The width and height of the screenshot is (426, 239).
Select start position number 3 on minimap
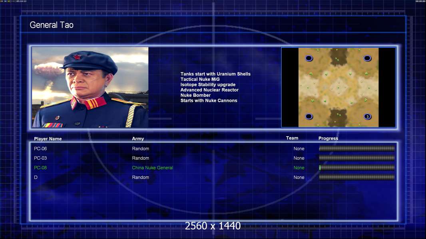pos(367,116)
